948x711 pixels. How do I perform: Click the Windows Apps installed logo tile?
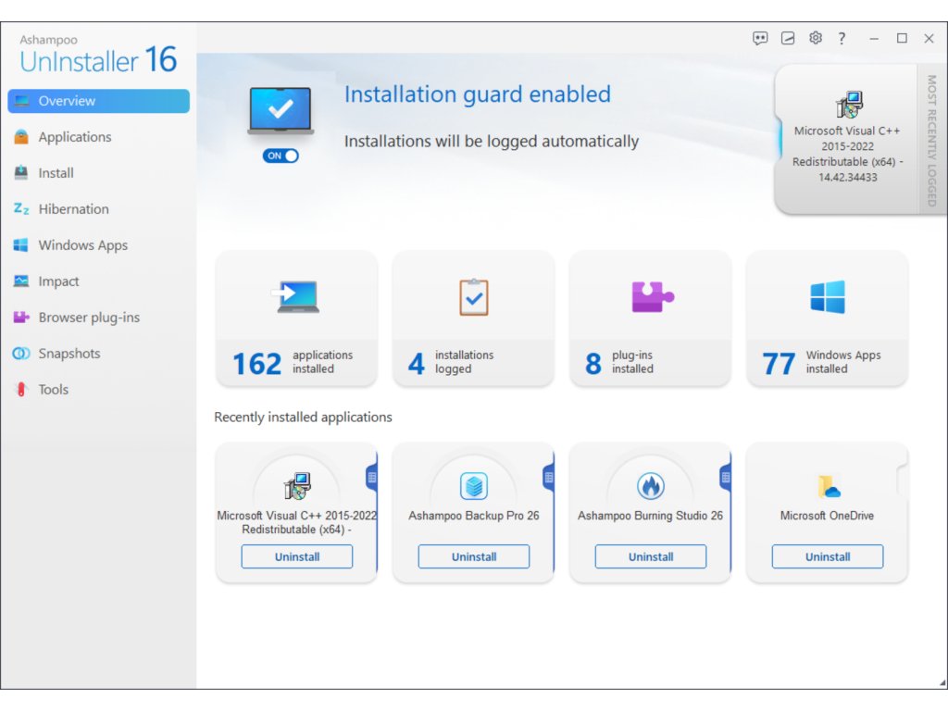tap(827, 297)
